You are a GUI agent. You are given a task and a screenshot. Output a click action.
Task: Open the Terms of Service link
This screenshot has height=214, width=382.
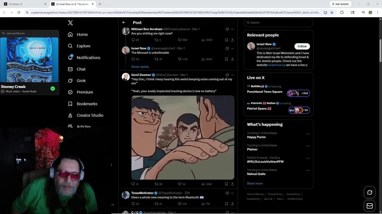[x=255, y=194]
